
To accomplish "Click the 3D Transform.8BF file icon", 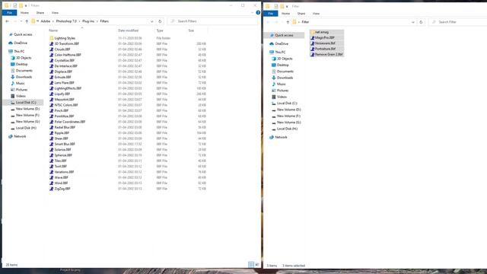I will [52, 44].
